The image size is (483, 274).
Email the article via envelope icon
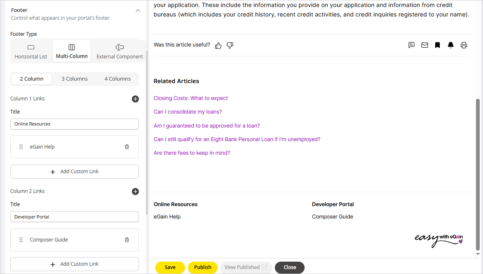point(424,45)
